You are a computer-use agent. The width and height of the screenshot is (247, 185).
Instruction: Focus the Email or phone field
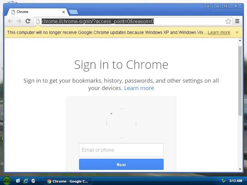(x=121, y=150)
